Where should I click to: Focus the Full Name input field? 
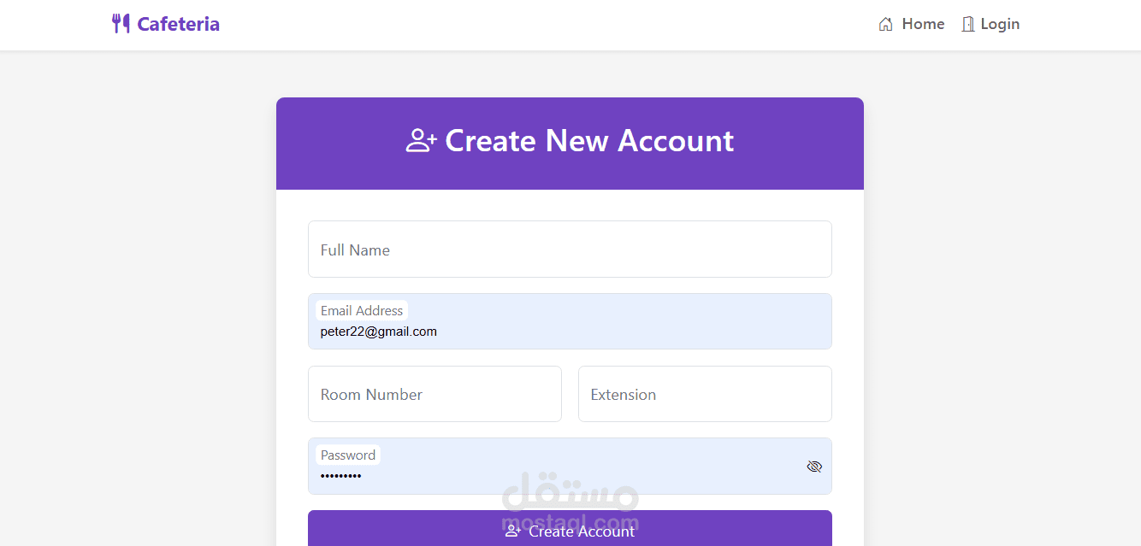click(570, 250)
